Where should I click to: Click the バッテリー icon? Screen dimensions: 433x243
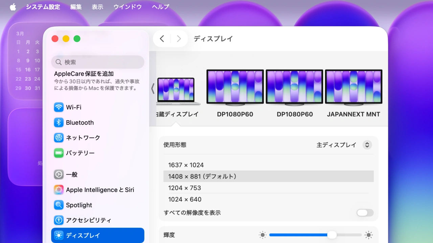pyautogui.click(x=59, y=153)
